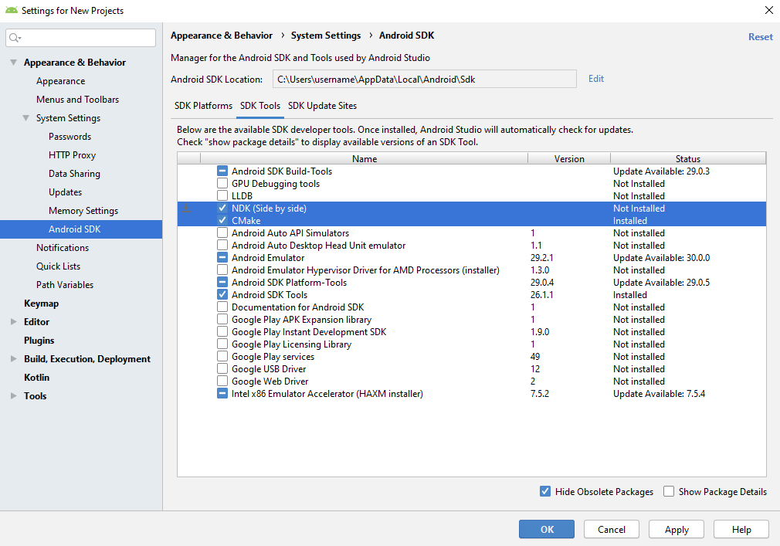
Task: Enable the GPU Debugging tools checkbox
Action: coord(222,183)
